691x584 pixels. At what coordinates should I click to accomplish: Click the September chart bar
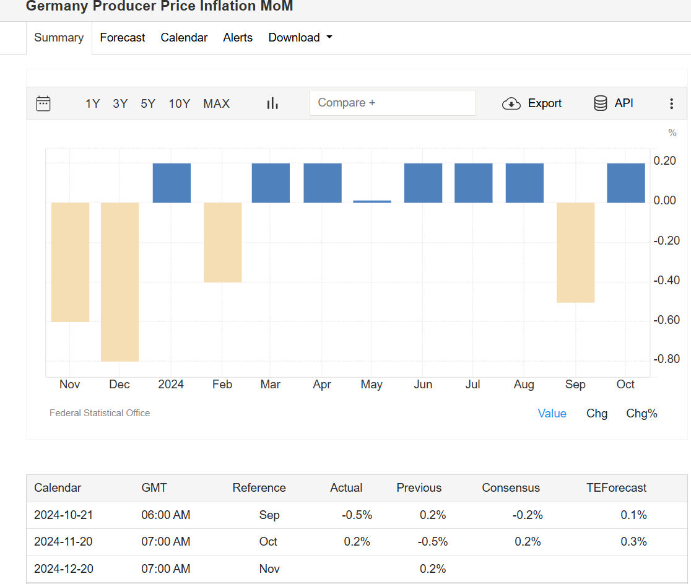pos(576,253)
